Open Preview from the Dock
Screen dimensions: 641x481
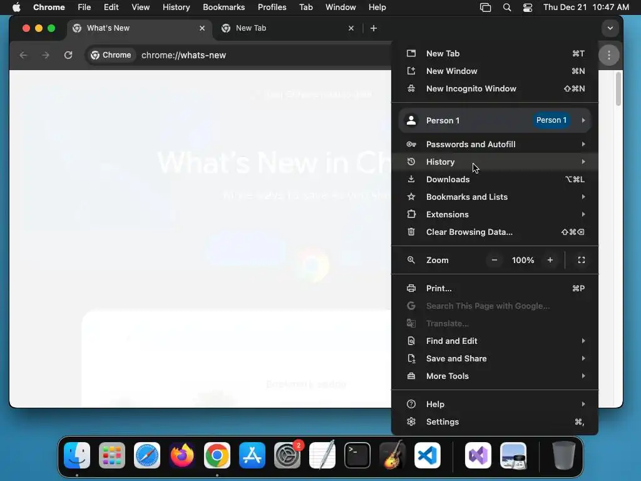(513, 455)
